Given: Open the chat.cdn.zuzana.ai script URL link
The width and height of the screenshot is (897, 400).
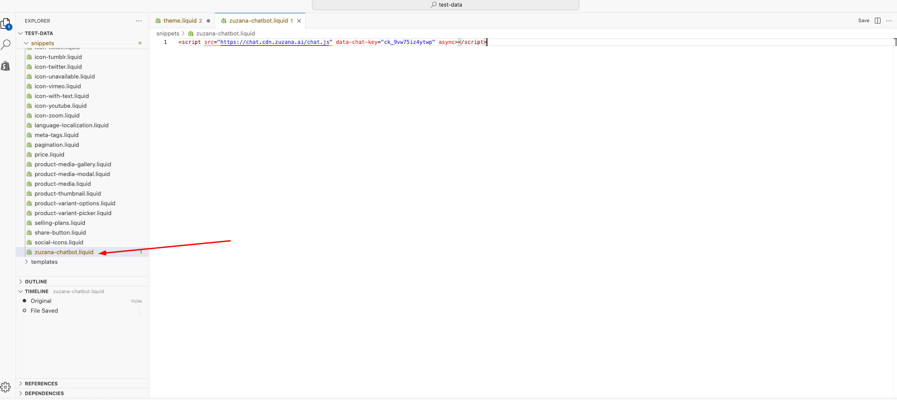Looking at the screenshot, I should [x=275, y=42].
